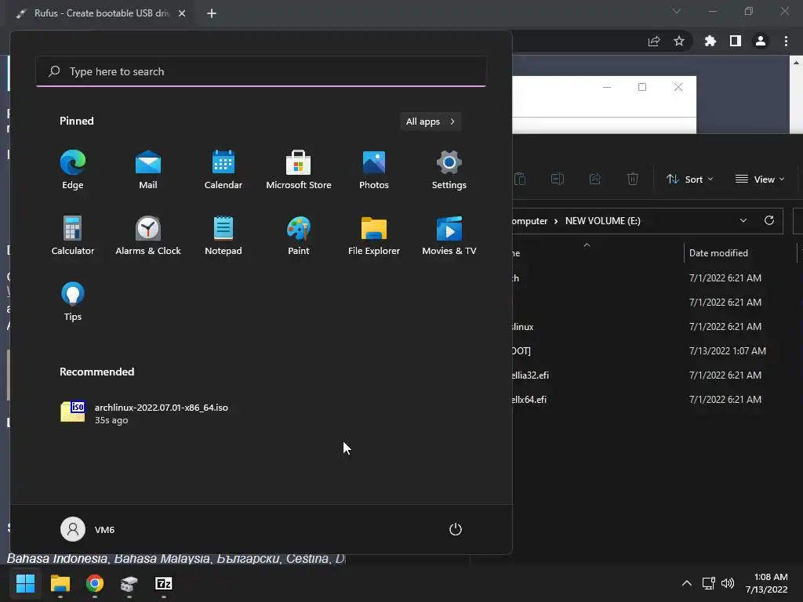Screen dimensions: 803x602
Task: Show All apps list
Action: [431, 121]
